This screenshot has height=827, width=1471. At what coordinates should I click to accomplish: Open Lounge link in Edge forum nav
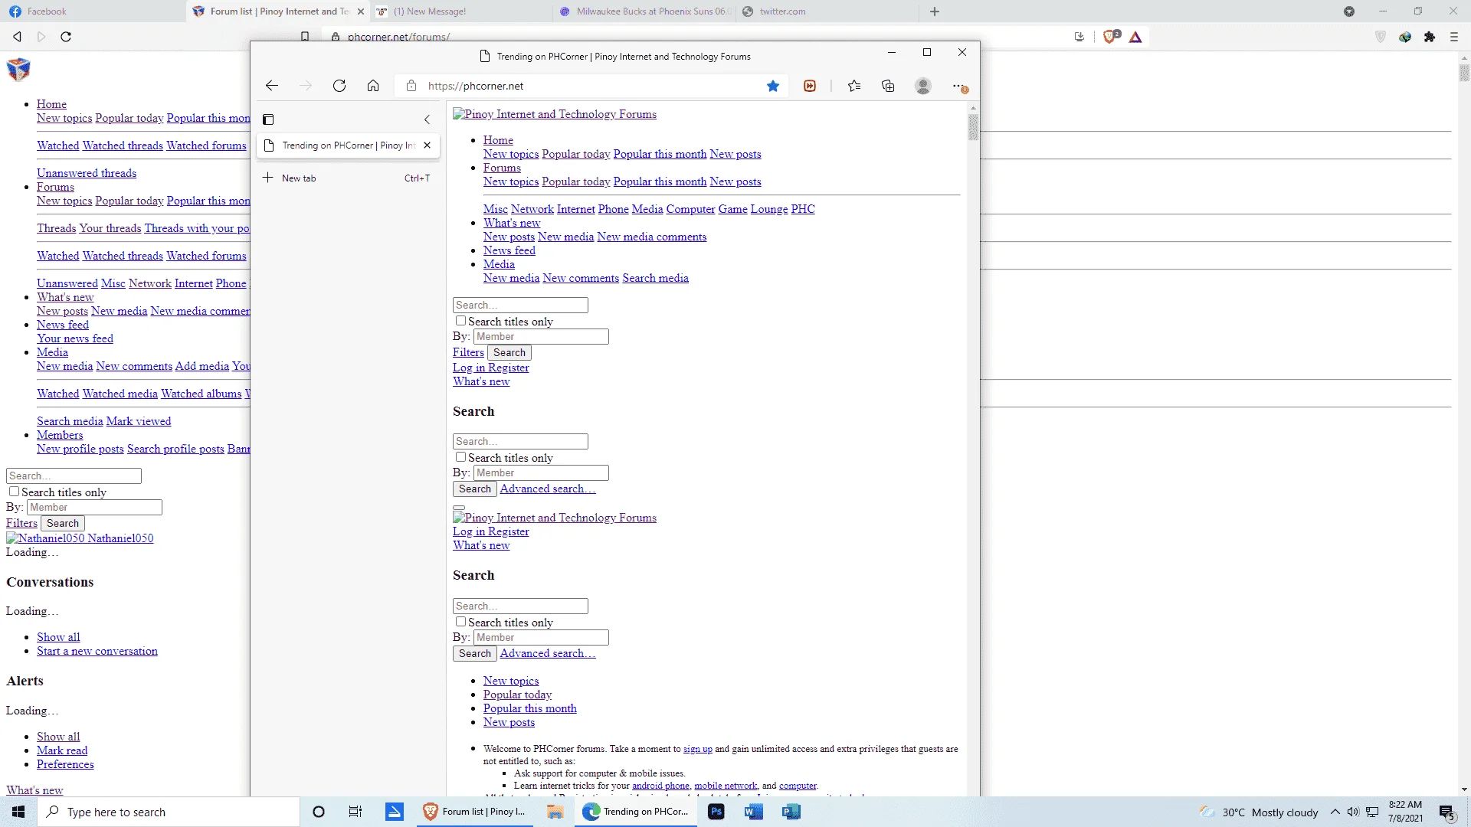[769, 209]
